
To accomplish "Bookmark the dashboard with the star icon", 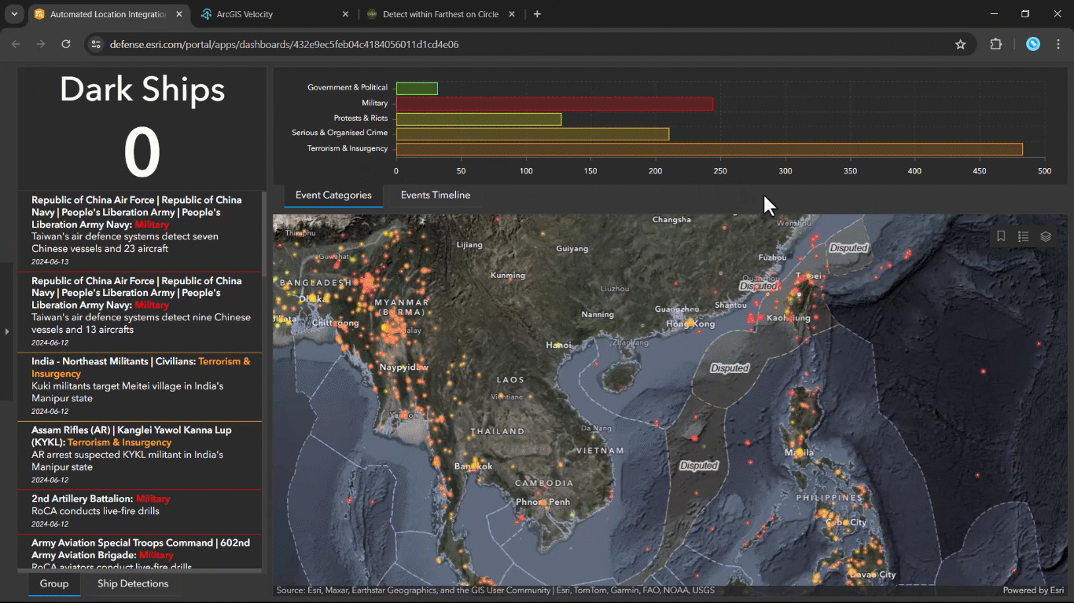I will pyautogui.click(x=961, y=44).
